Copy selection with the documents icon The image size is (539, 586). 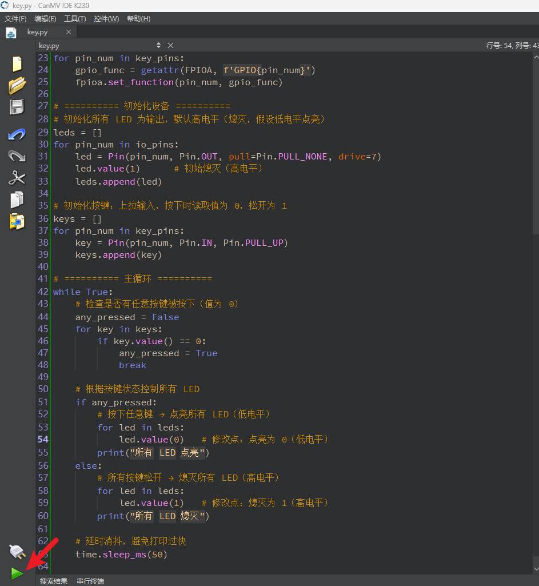[x=17, y=200]
